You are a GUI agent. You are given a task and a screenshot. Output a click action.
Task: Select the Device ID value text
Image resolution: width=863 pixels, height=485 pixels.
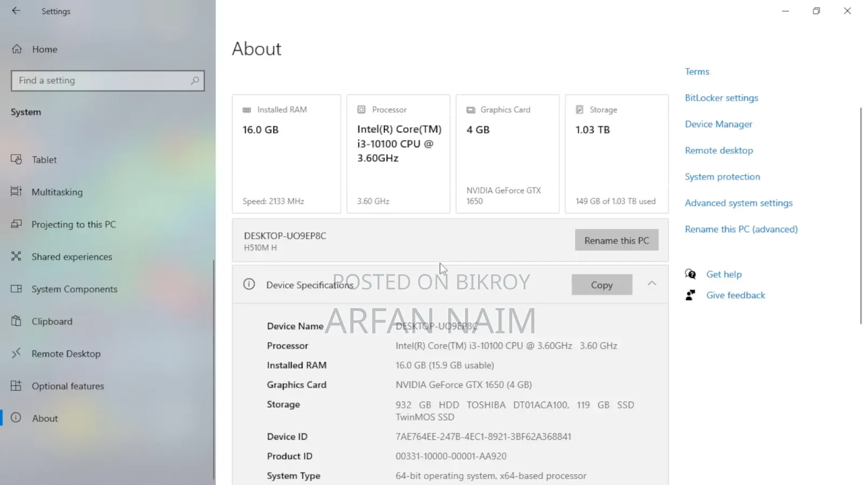coord(483,436)
